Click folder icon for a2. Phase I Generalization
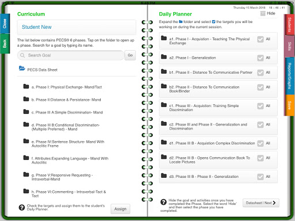The height and width of the screenshot is (221, 295). 164,57
